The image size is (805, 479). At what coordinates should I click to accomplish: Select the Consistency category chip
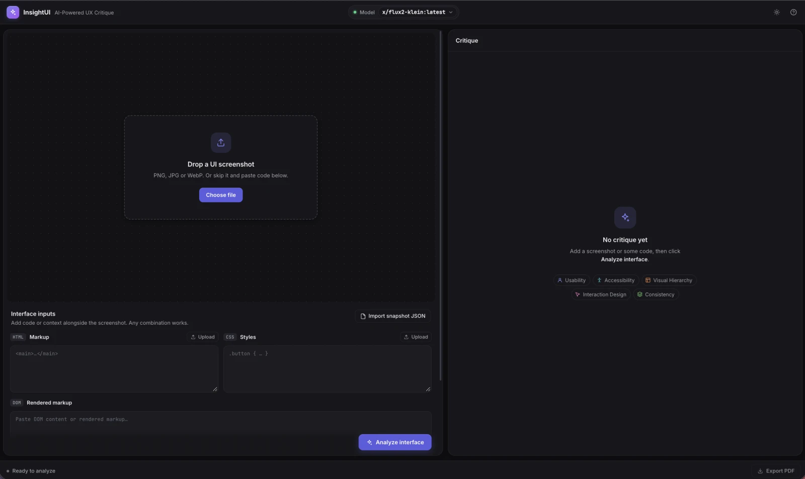656,295
